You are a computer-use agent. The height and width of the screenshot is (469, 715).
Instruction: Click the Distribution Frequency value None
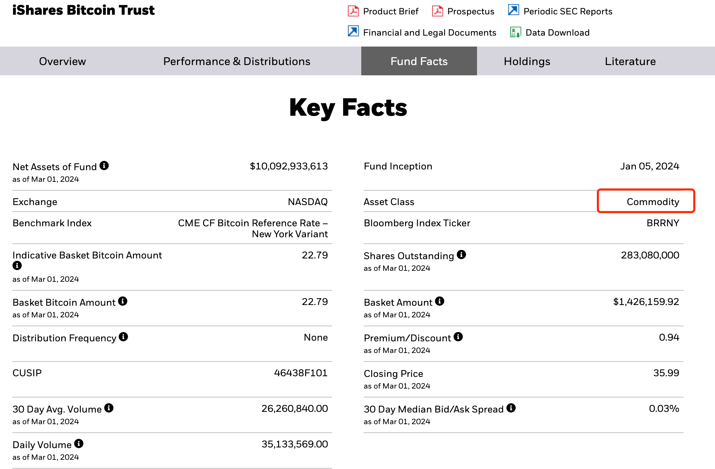click(316, 337)
